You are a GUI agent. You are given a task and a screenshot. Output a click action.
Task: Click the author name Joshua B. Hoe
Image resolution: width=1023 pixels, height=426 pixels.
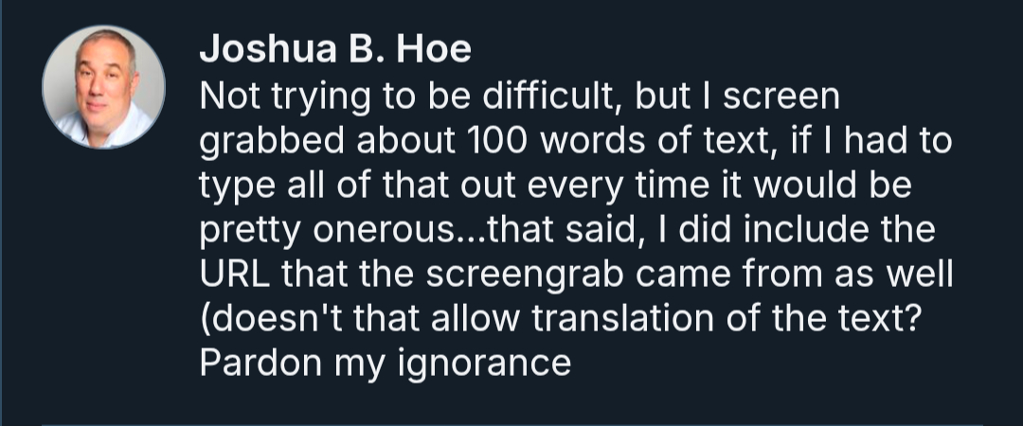tap(335, 50)
